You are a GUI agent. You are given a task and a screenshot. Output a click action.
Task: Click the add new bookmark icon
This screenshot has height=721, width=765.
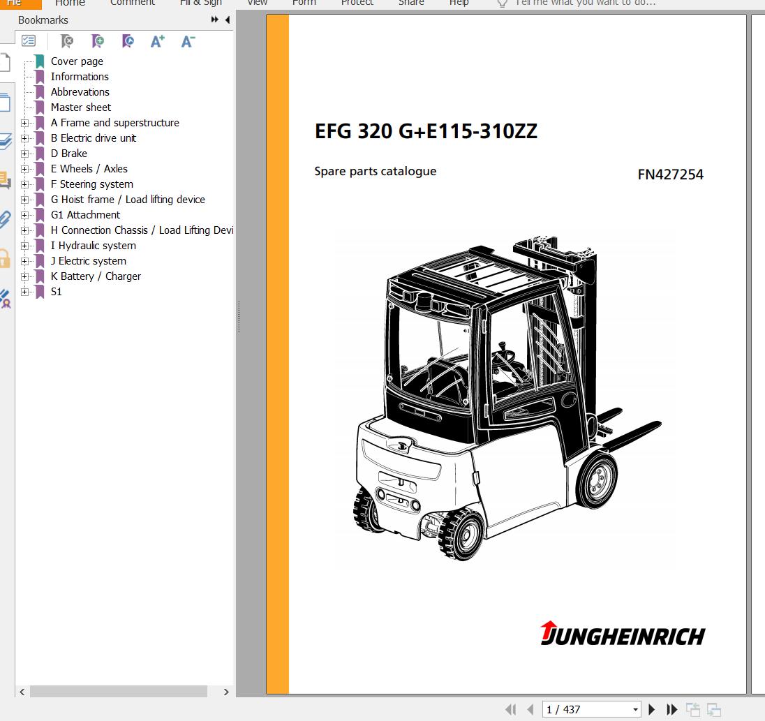pyautogui.click(x=98, y=41)
